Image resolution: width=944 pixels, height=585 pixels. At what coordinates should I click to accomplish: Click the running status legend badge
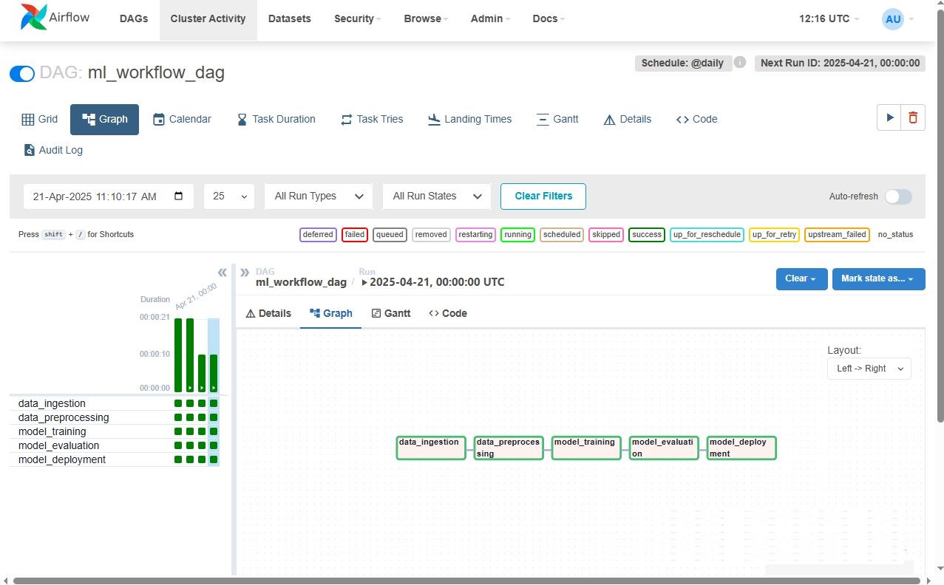click(x=517, y=235)
